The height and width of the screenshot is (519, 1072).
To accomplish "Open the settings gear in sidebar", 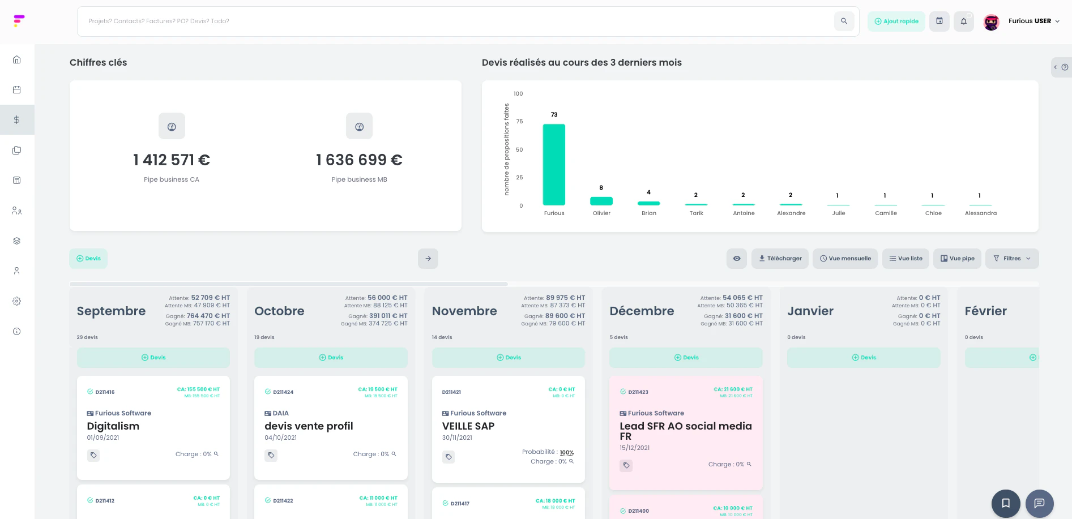I will [x=17, y=301].
